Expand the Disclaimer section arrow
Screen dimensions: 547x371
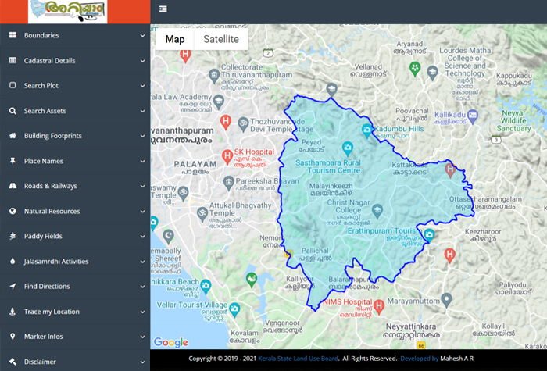click(x=142, y=362)
